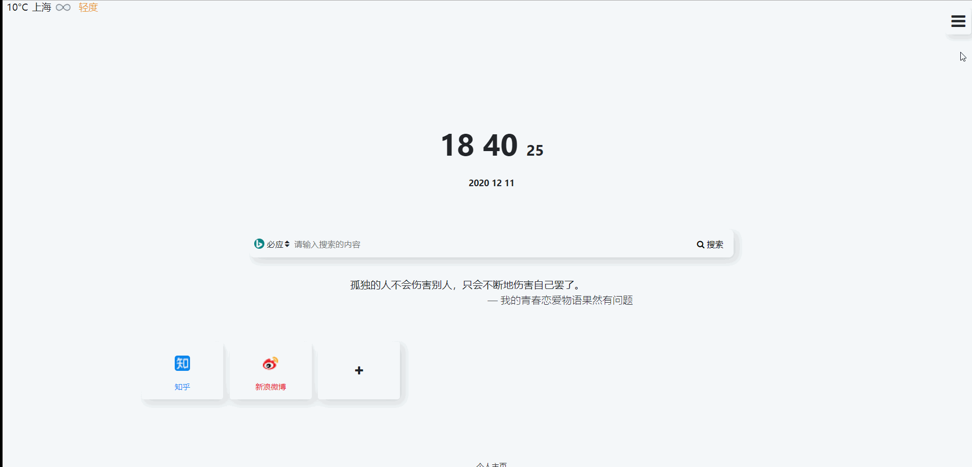972x467 pixels.
Task: Click the clock time 18 40
Action: (479, 145)
